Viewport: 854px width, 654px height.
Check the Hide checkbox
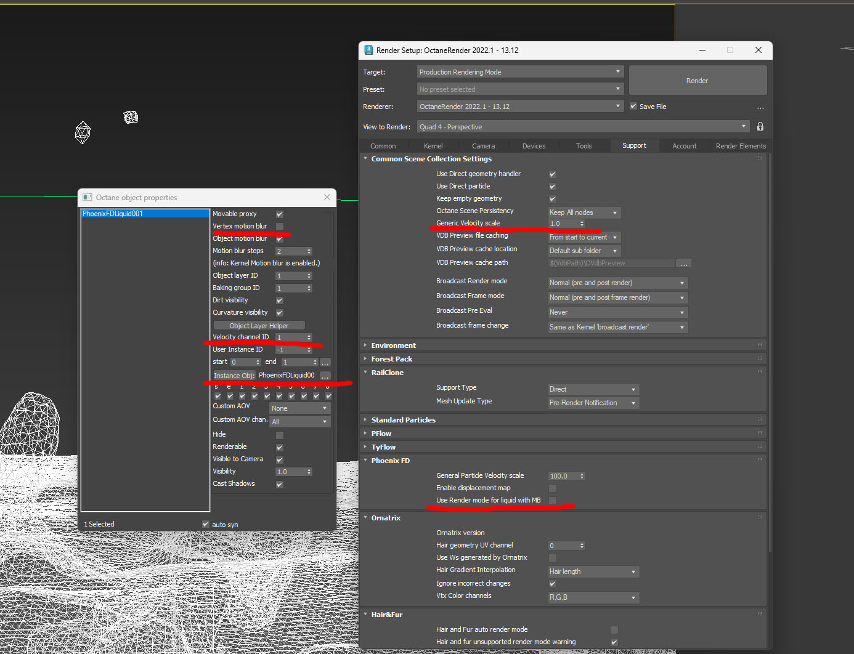280,435
